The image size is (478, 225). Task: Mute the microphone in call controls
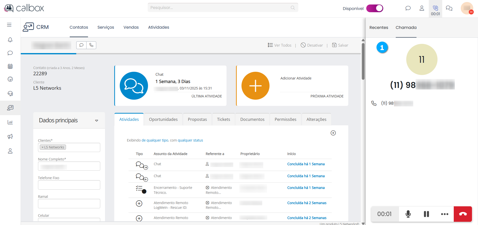408,214
